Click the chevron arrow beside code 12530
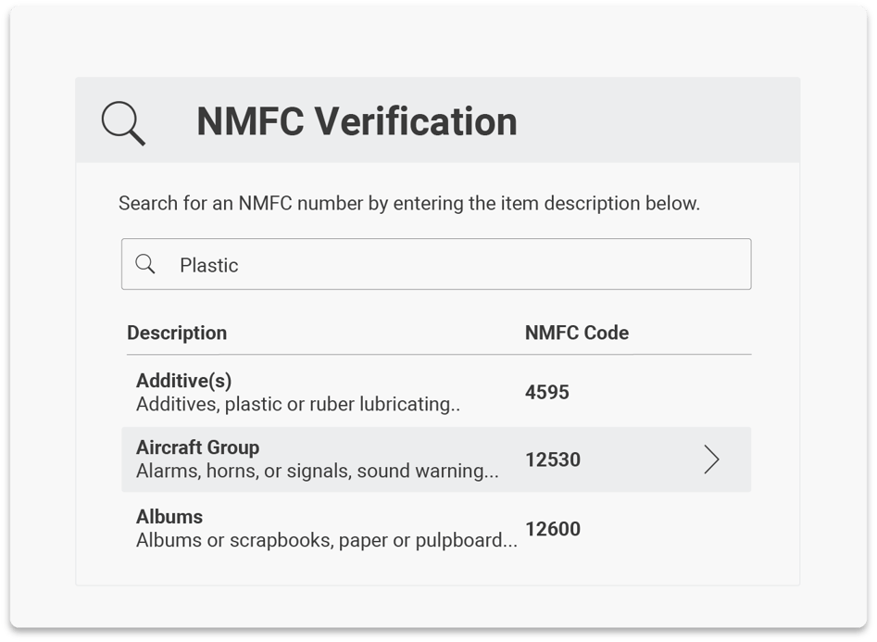The image size is (877, 642). click(x=711, y=459)
